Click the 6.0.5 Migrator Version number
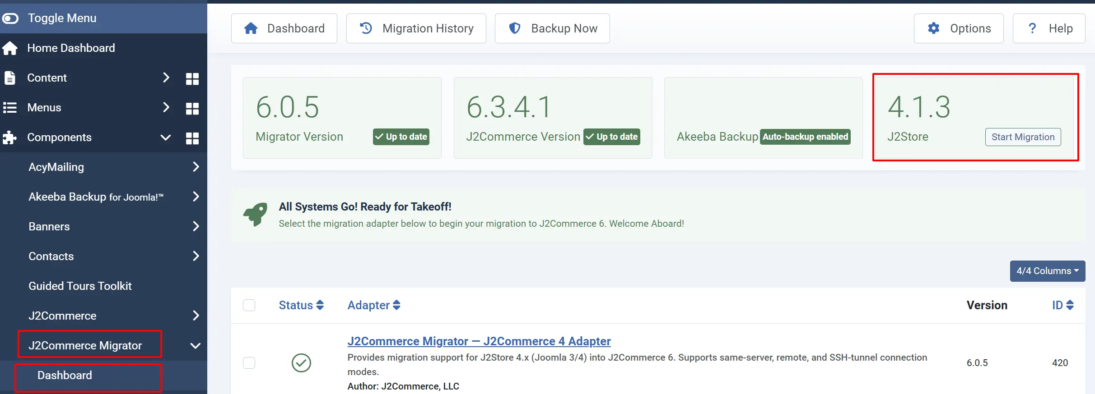The width and height of the screenshot is (1095, 394). [x=288, y=107]
